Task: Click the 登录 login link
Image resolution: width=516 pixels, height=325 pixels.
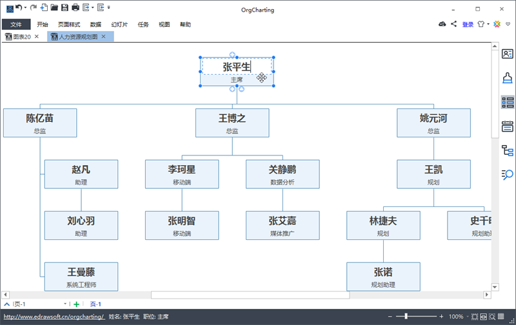Action: pos(468,25)
